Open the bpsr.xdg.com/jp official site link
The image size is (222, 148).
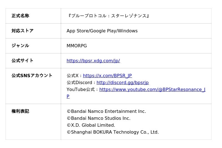tap(93, 61)
